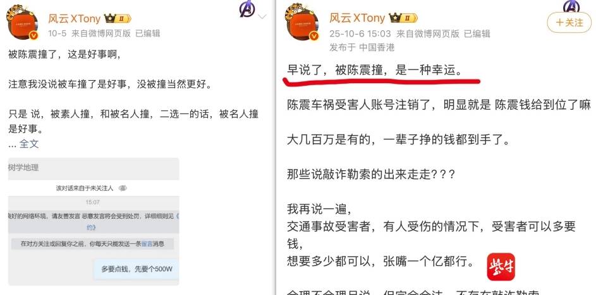596x295 pixels.
Task: Expand the full post via 全文
Action: click(x=29, y=144)
